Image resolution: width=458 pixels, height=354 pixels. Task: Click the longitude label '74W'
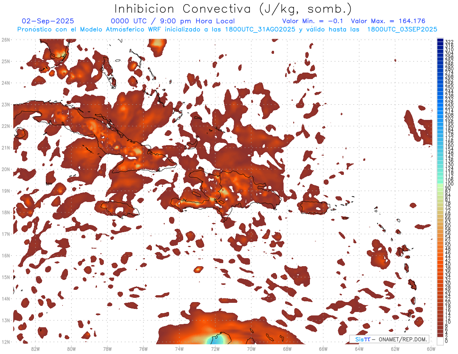click(x=179, y=348)
